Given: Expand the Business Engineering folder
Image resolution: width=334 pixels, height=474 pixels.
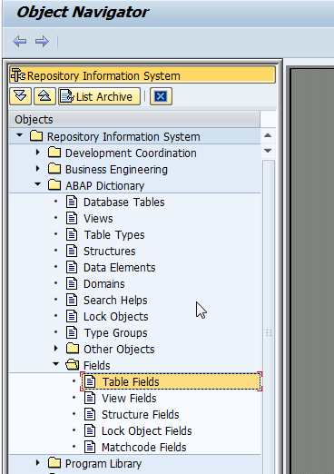Looking at the screenshot, I should coord(37,168).
